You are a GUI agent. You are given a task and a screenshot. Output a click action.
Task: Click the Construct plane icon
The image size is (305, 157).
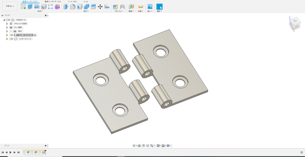131,7
